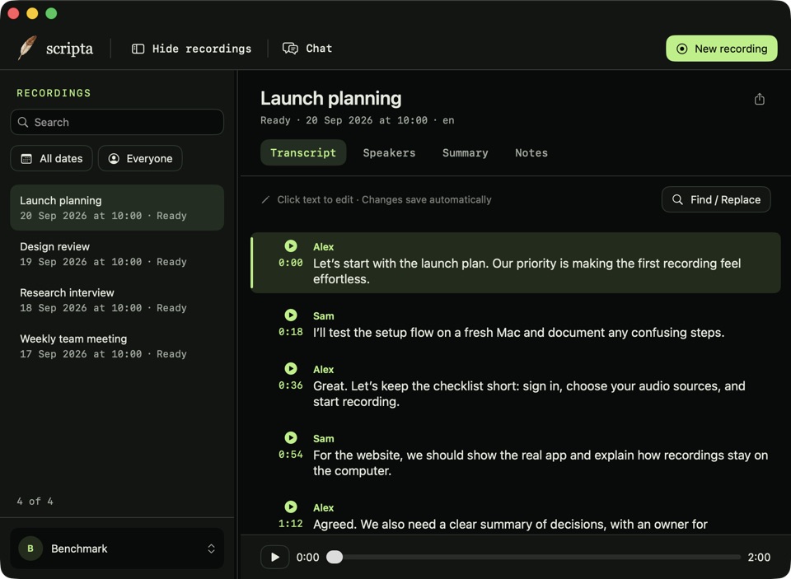The height and width of the screenshot is (579, 791).
Task: Click the 0:54 timestamp
Action: [x=291, y=455]
